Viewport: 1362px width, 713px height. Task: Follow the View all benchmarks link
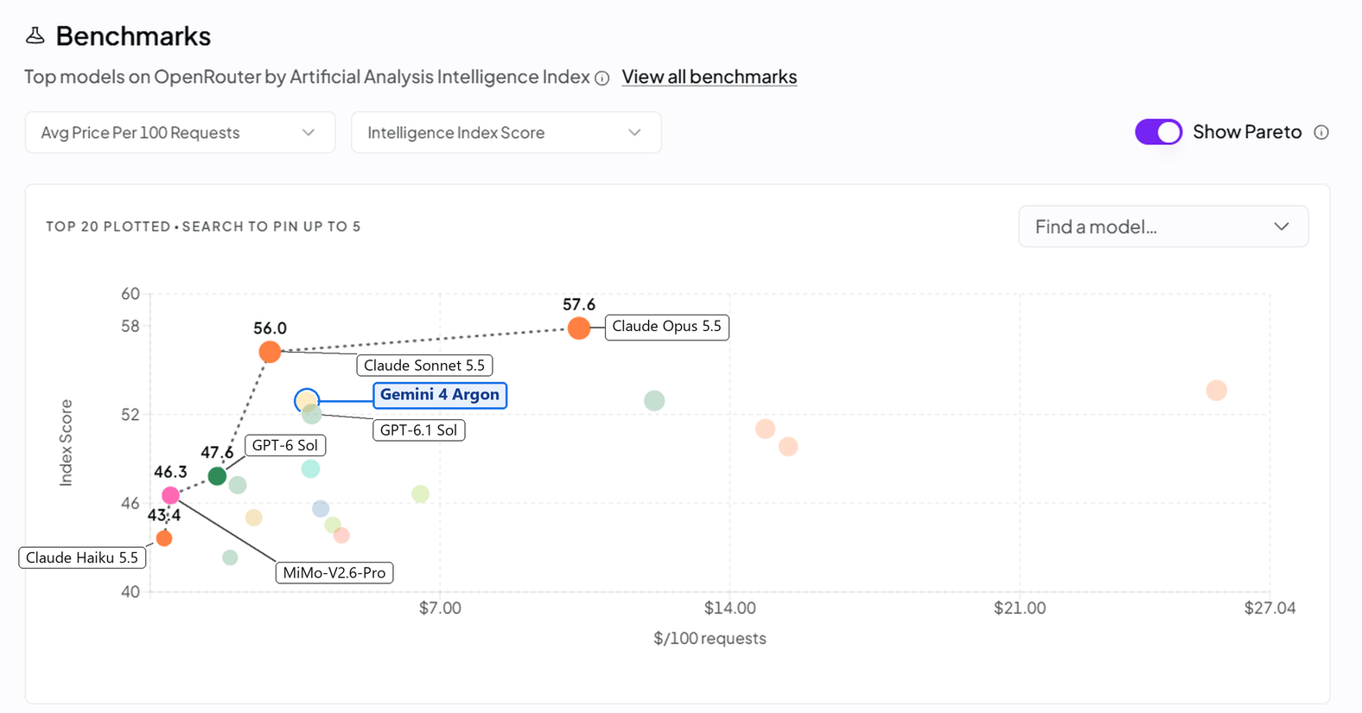click(710, 77)
